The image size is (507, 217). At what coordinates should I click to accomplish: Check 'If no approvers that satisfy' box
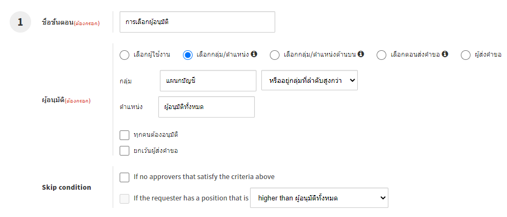[x=124, y=177]
